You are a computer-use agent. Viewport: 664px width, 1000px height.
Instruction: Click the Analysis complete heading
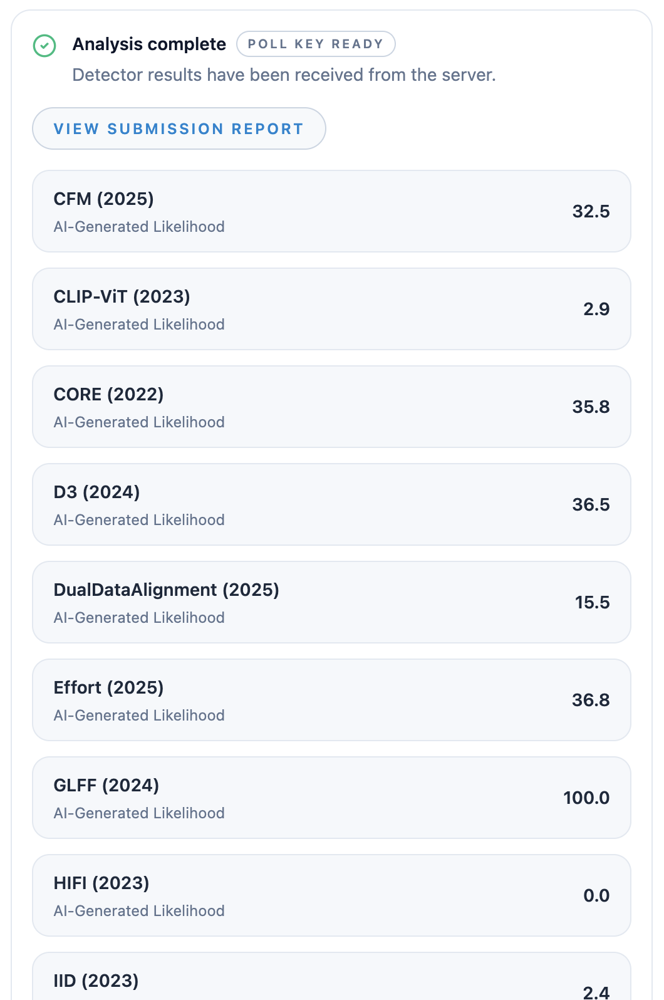pos(149,44)
